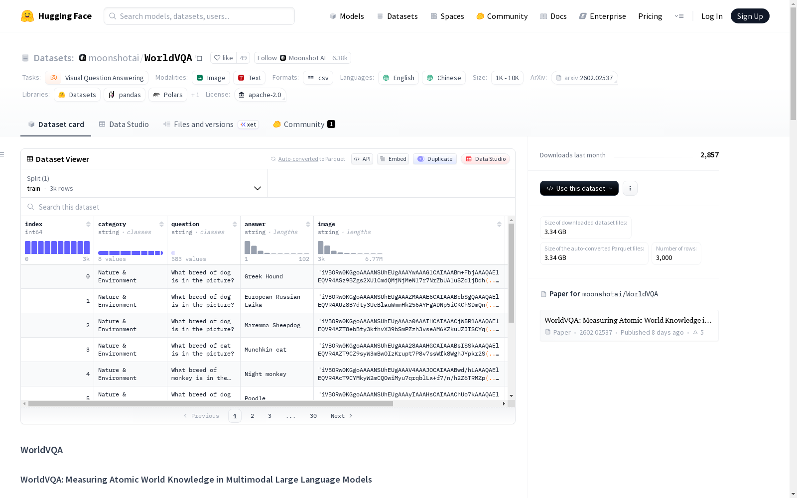The width and height of the screenshot is (797, 498).
Task: Sort the image column with its sort icon
Action: click(x=499, y=224)
